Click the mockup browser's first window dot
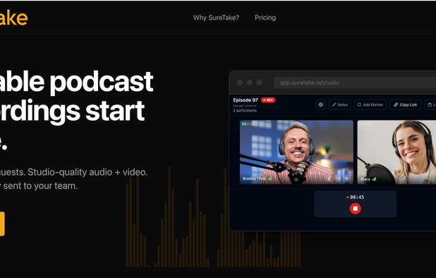436x278 pixels. 240,83
